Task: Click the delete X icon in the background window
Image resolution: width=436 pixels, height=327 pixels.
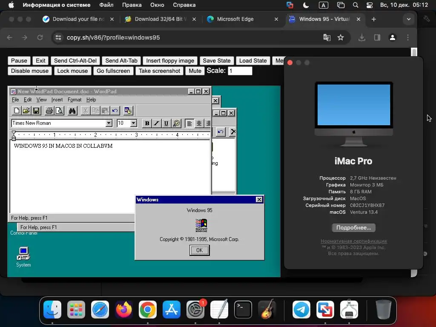Action: coord(233,132)
